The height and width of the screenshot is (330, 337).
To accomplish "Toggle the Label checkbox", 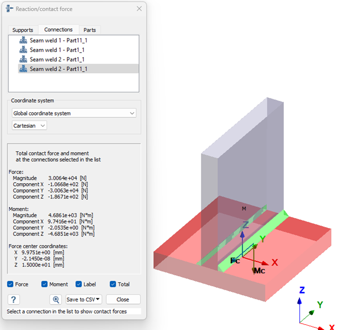I will click(79, 284).
